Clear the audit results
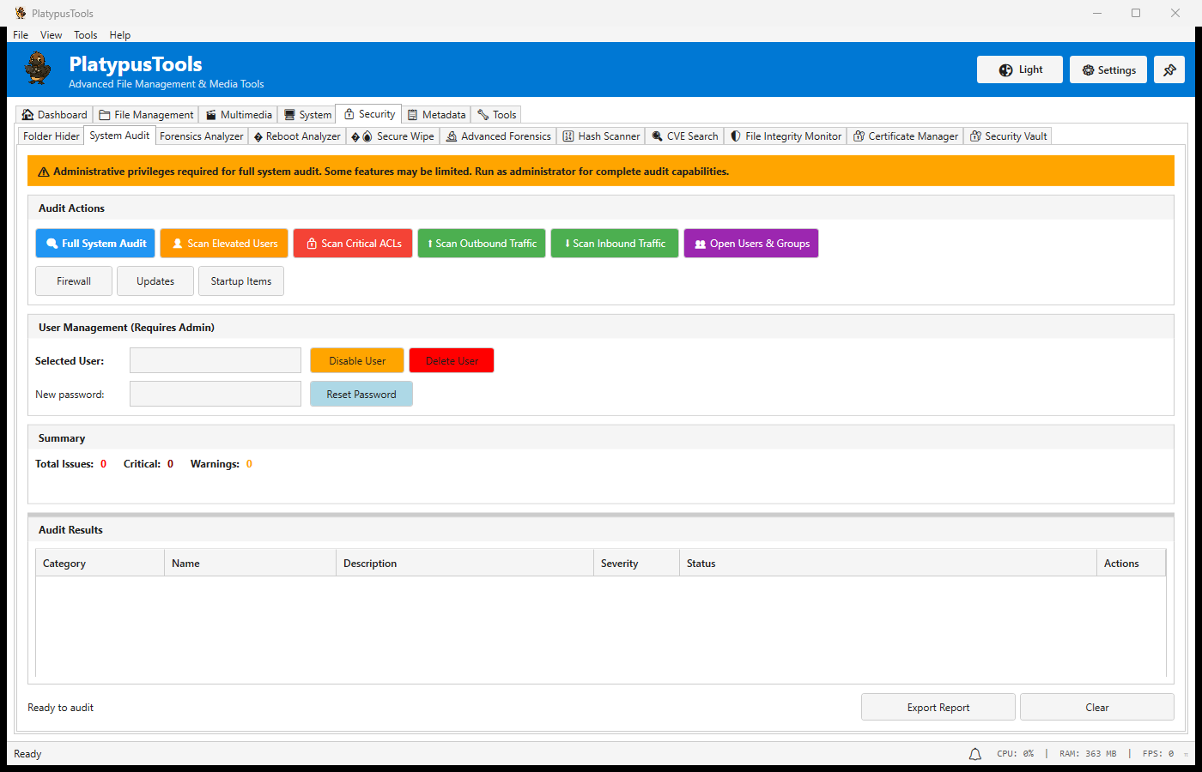Image resolution: width=1202 pixels, height=772 pixels. point(1096,707)
